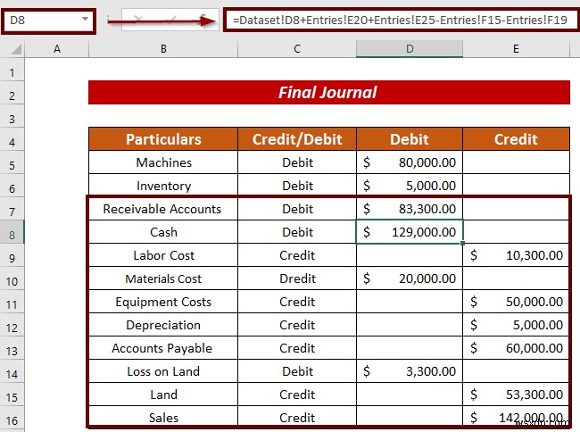Select the Materials Cost cell

pyautogui.click(x=163, y=278)
